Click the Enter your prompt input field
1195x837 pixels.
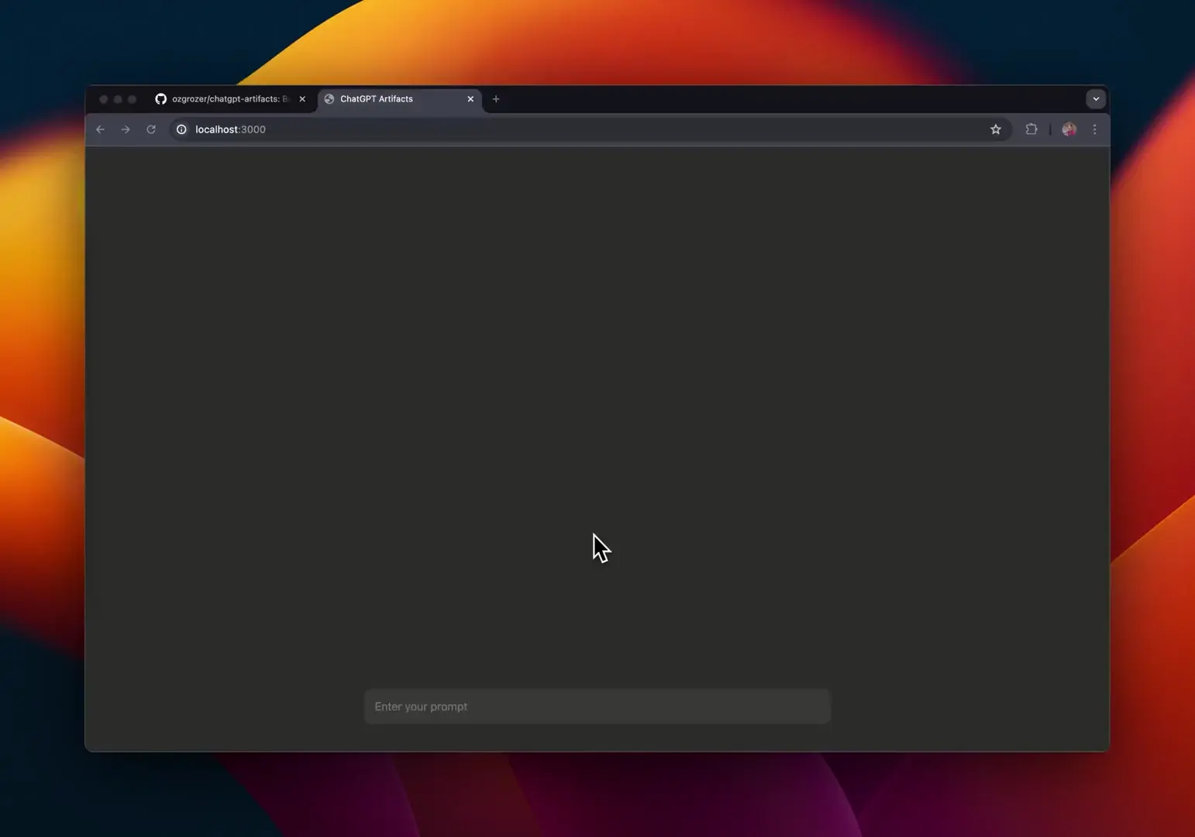click(597, 706)
